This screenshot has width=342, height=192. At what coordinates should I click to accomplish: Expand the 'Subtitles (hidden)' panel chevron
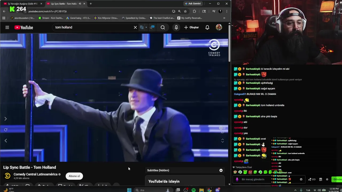point(221,170)
